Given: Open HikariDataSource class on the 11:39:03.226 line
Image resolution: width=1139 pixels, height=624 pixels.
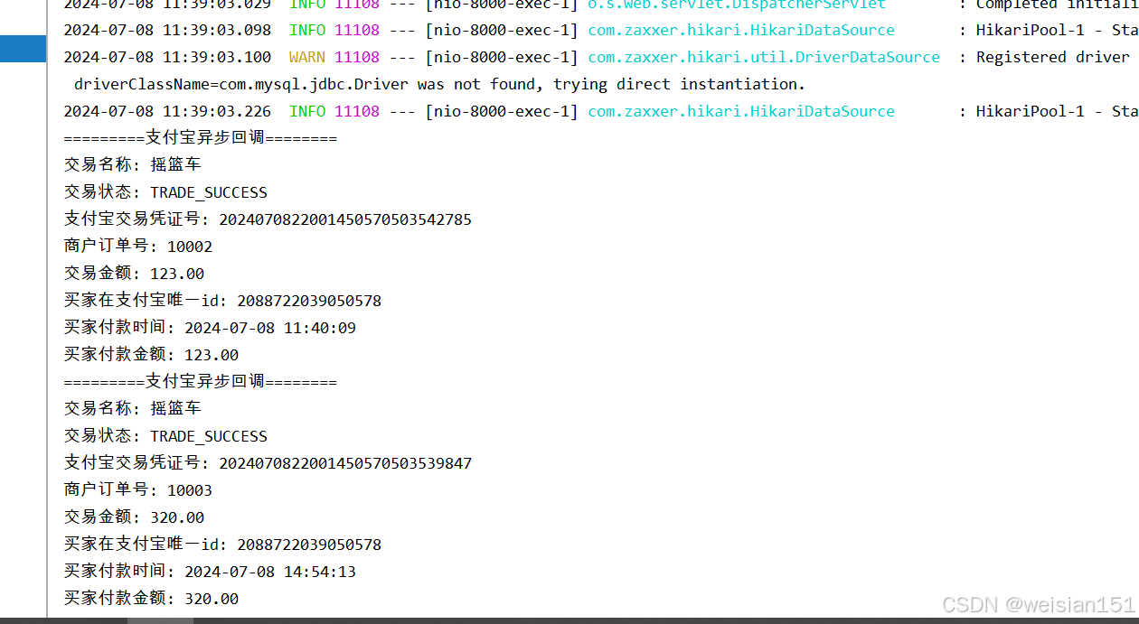Looking at the screenshot, I should [x=741, y=111].
